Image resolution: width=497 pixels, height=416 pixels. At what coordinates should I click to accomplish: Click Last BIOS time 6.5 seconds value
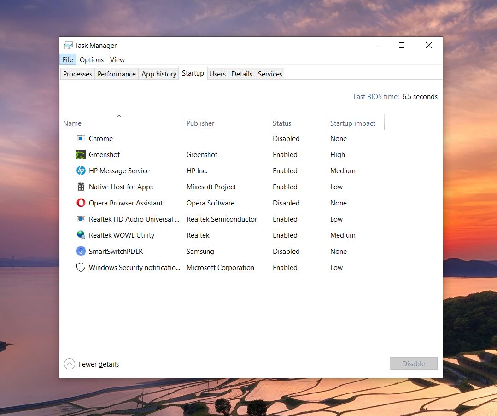(x=420, y=97)
